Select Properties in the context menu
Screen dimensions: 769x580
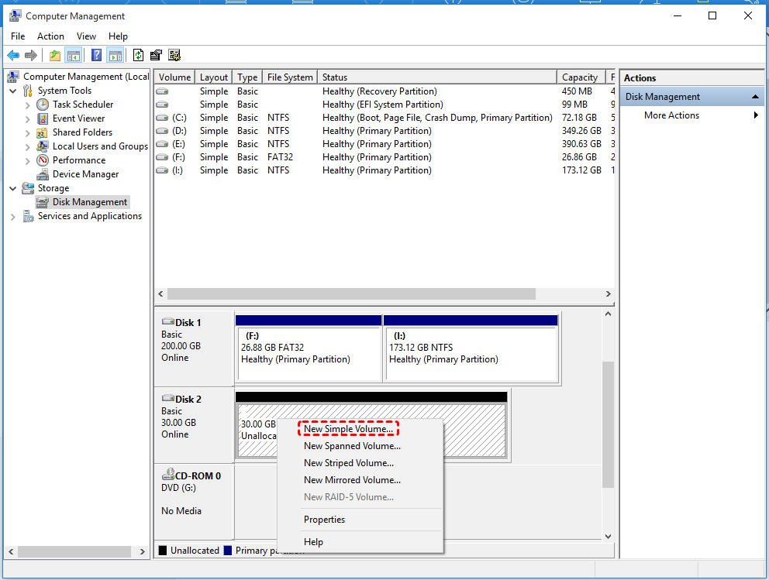tap(324, 520)
